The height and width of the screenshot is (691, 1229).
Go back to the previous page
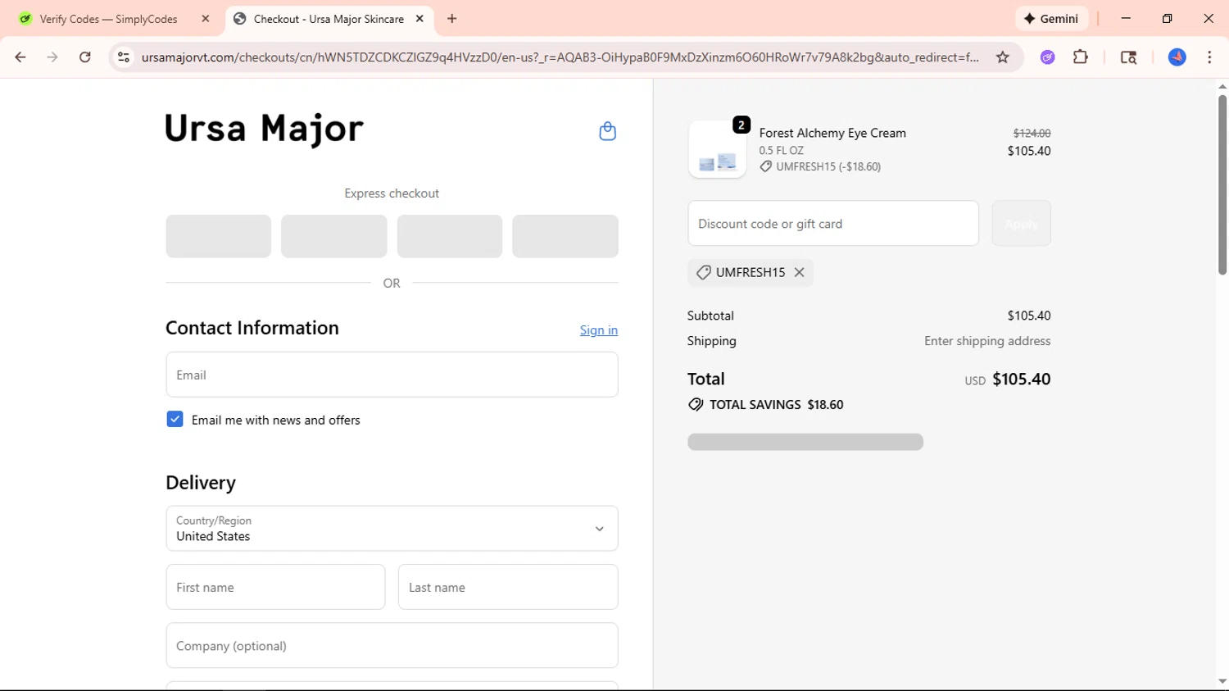(20, 57)
